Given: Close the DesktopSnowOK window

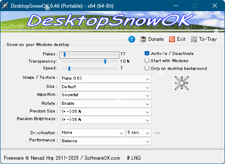Looking at the screenshot, I should point(215,6).
